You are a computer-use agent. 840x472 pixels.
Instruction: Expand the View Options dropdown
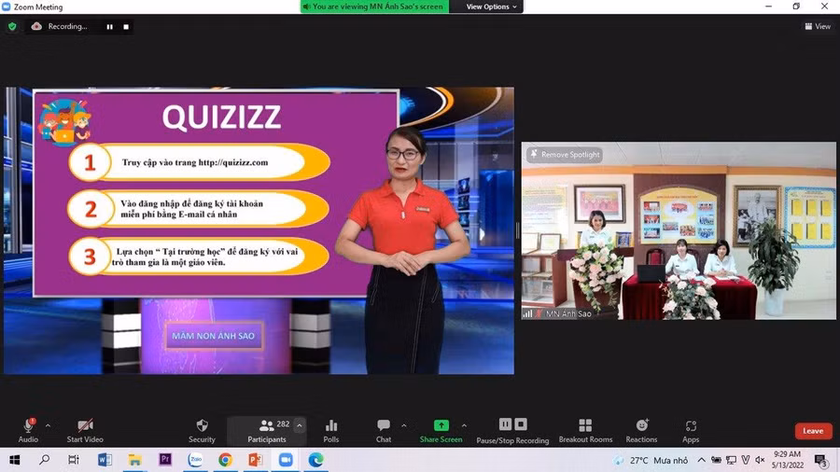pos(491,7)
